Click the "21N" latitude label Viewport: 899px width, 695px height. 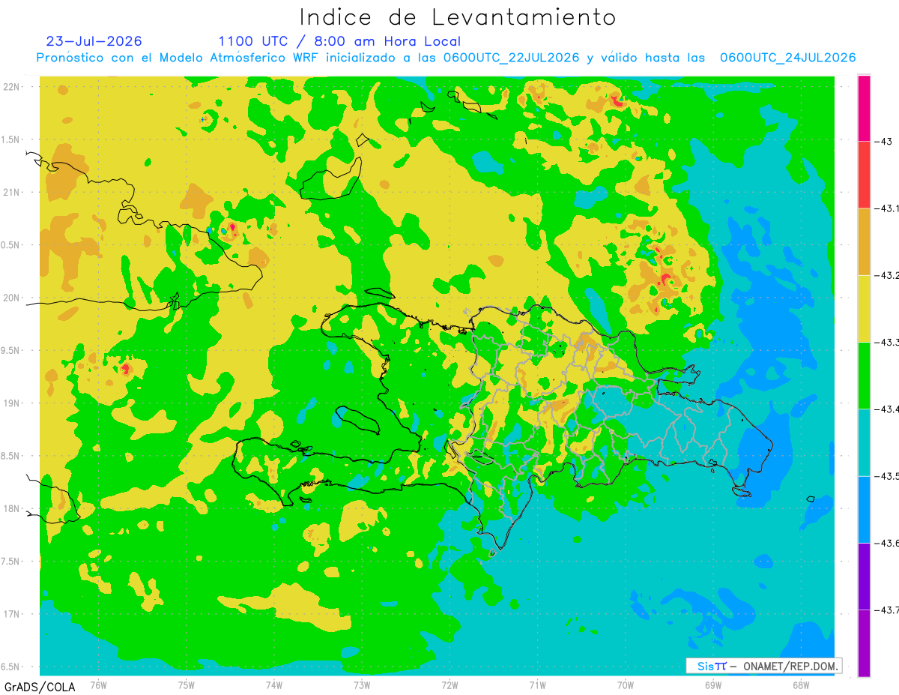(x=11, y=192)
